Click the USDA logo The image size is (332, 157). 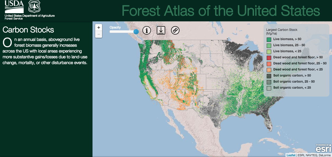[14, 7]
